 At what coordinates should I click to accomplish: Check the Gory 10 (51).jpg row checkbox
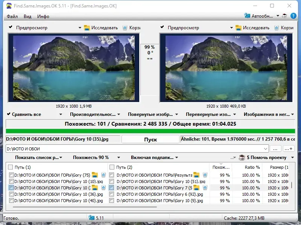(111, 181)
